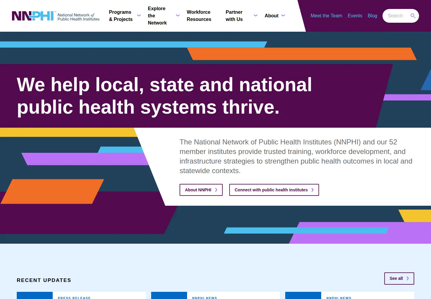Image resolution: width=431 pixels, height=299 pixels.
Task: Go to Workforce Resources
Action: [x=199, y=16]
